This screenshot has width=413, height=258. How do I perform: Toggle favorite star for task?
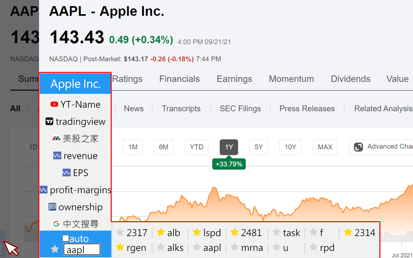tap(277, 233)
